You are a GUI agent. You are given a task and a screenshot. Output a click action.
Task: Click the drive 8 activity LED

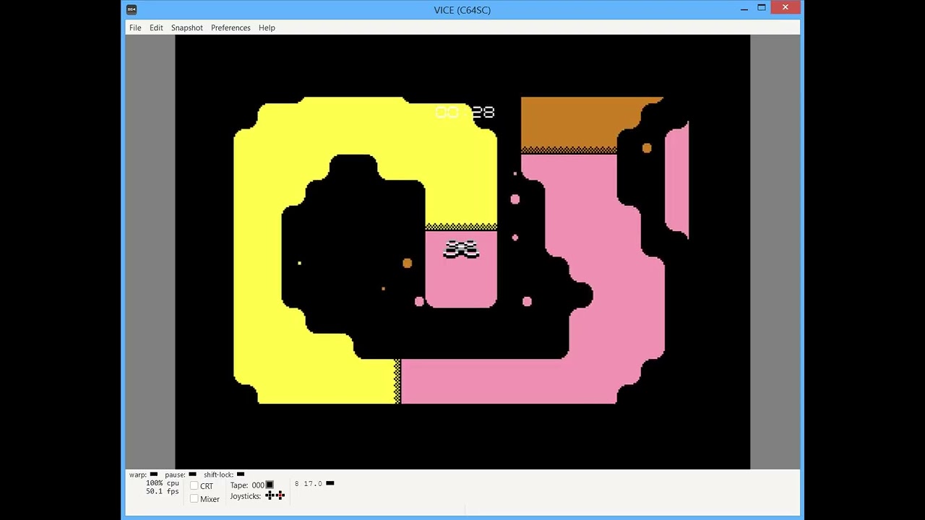(330, 483)
